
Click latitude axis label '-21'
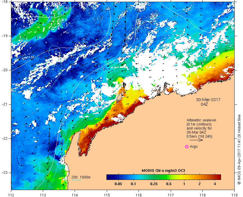click(x=5, y=104)
